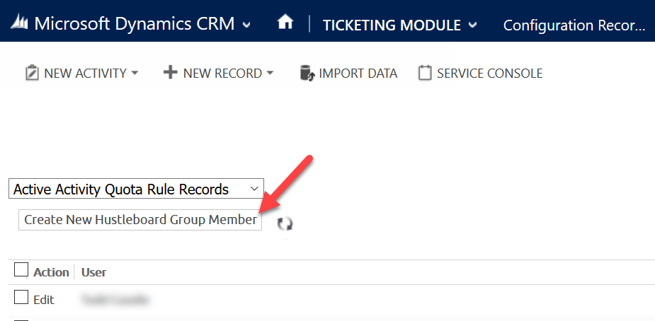Open the Active Activity Quota Rule Records selector

click(x=136, y=189)
